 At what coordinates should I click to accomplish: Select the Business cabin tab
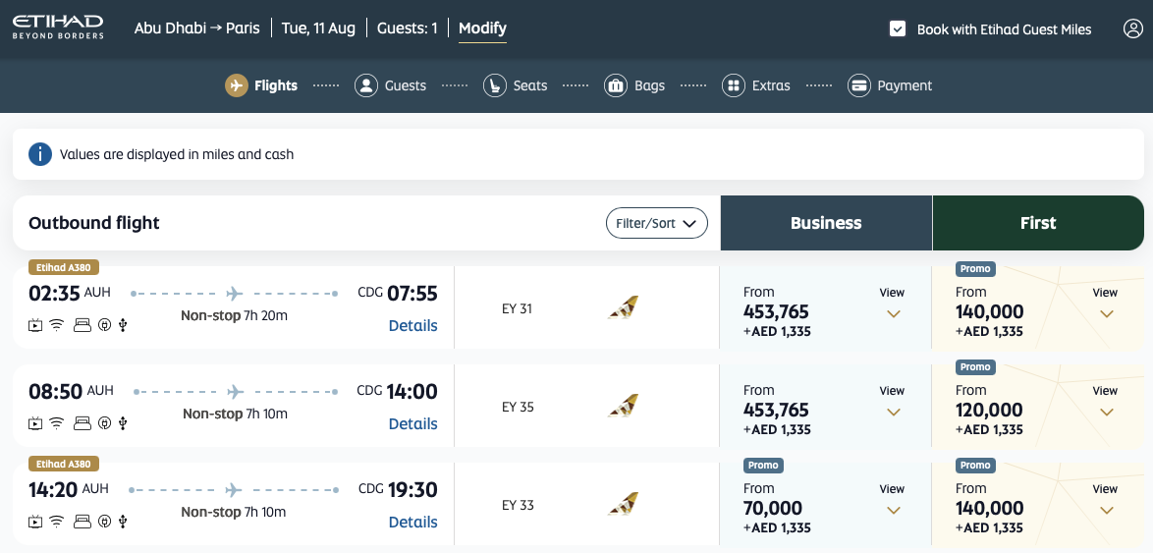point(826,223)
